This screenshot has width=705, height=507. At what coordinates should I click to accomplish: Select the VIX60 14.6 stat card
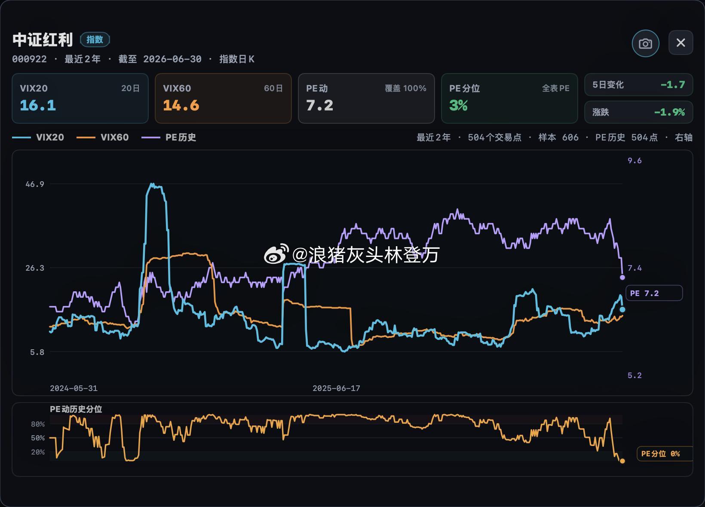point(223,98)
